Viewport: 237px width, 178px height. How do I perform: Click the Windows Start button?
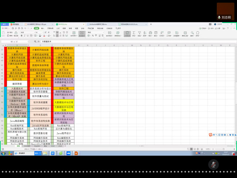(3, 153)
